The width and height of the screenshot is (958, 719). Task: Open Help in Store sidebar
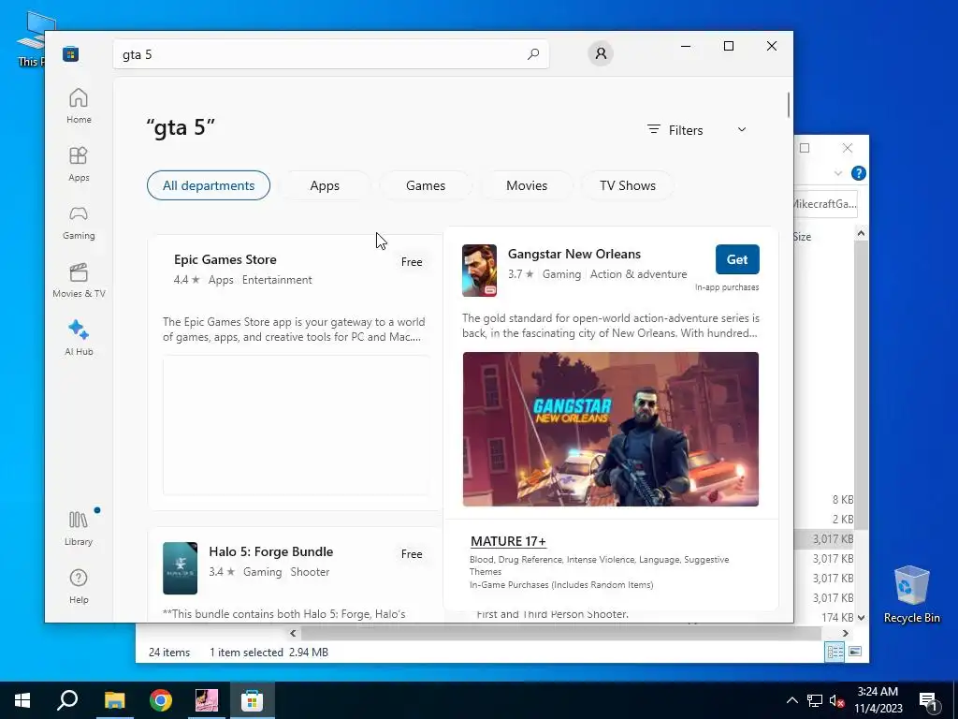pyautogui.click(x=79, y=586)
